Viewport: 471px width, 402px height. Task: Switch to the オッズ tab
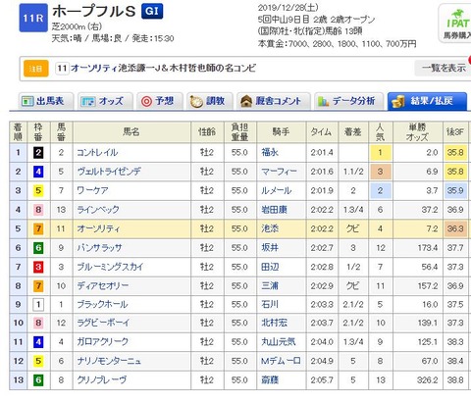coord(105,101)
